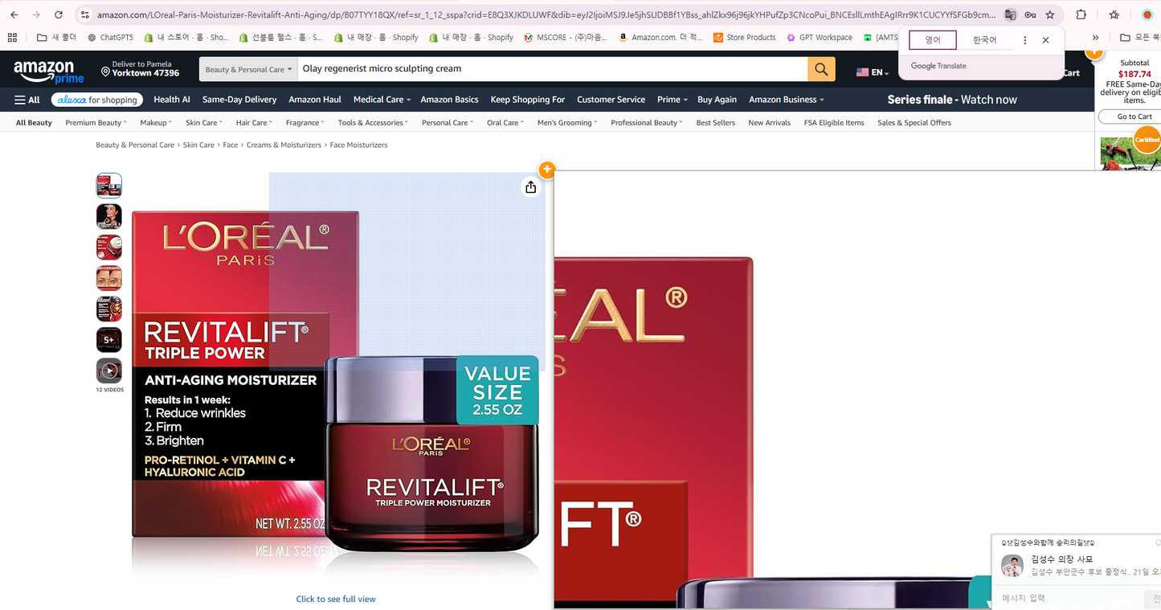
Task: Click the Alexa for shopping button
Action: coord(97,100)
